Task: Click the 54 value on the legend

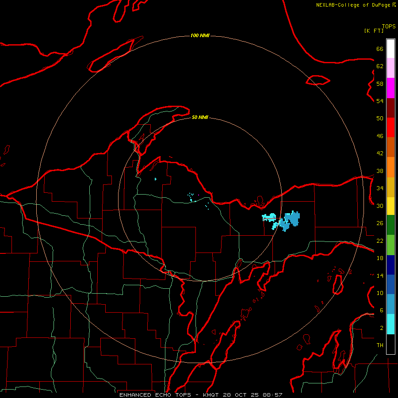Action: (380, 101)
